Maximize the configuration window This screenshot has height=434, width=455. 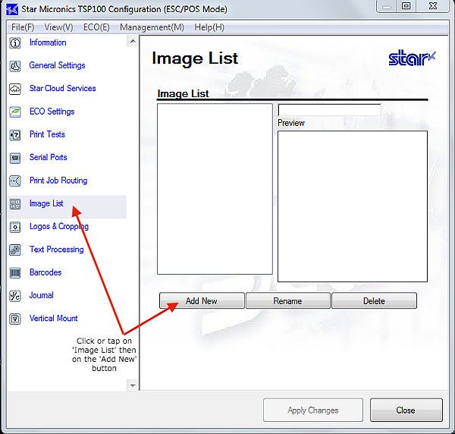[406, 6]
